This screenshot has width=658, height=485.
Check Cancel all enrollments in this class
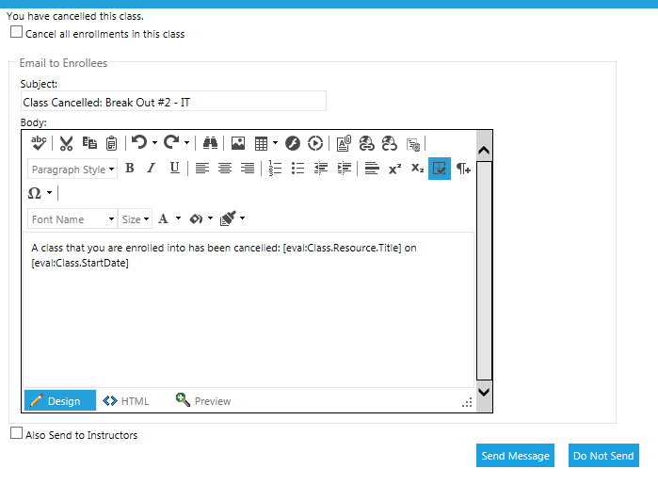click(17, 32)
